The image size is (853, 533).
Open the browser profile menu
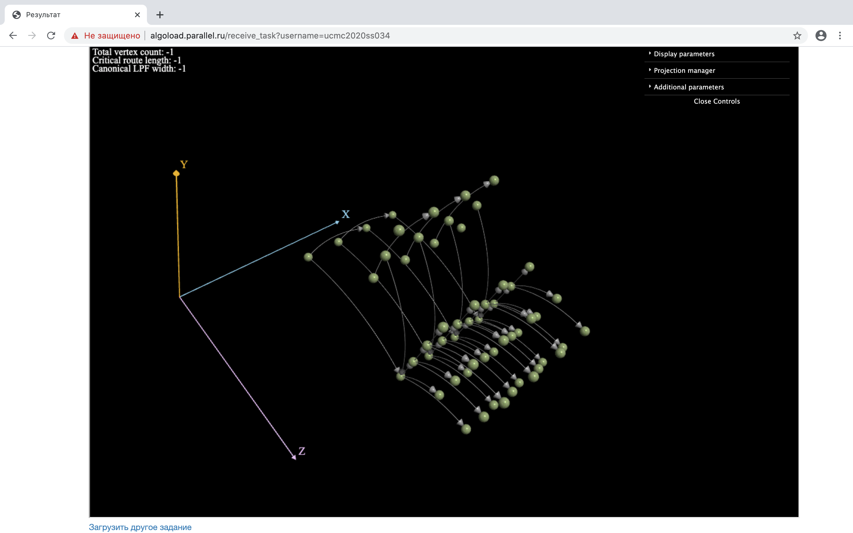coord(821,36)
